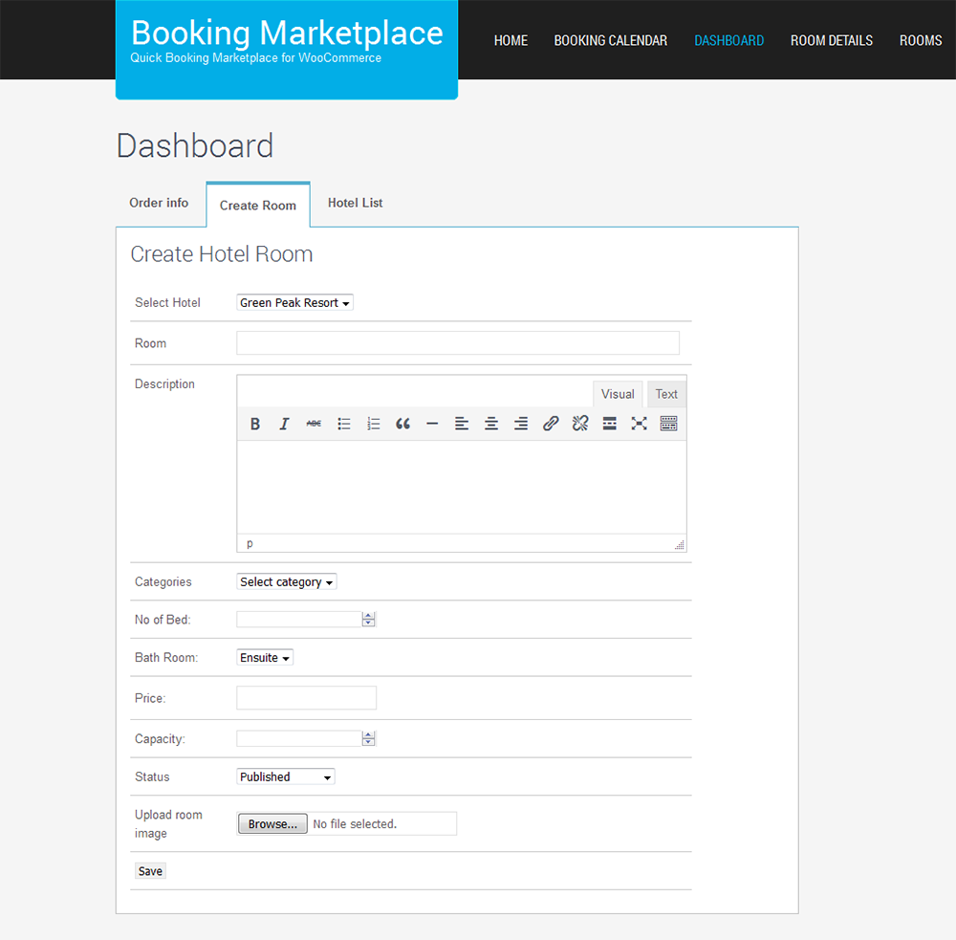Focus the No of Bed number field
The width and height of the screenshot is (956, 940).
[x=300, y=619]
